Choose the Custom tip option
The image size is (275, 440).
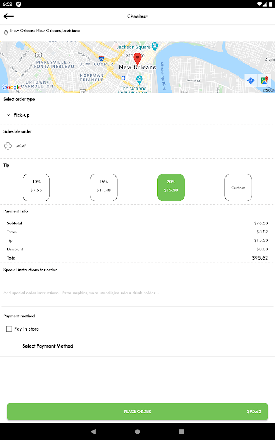(238, 188)
